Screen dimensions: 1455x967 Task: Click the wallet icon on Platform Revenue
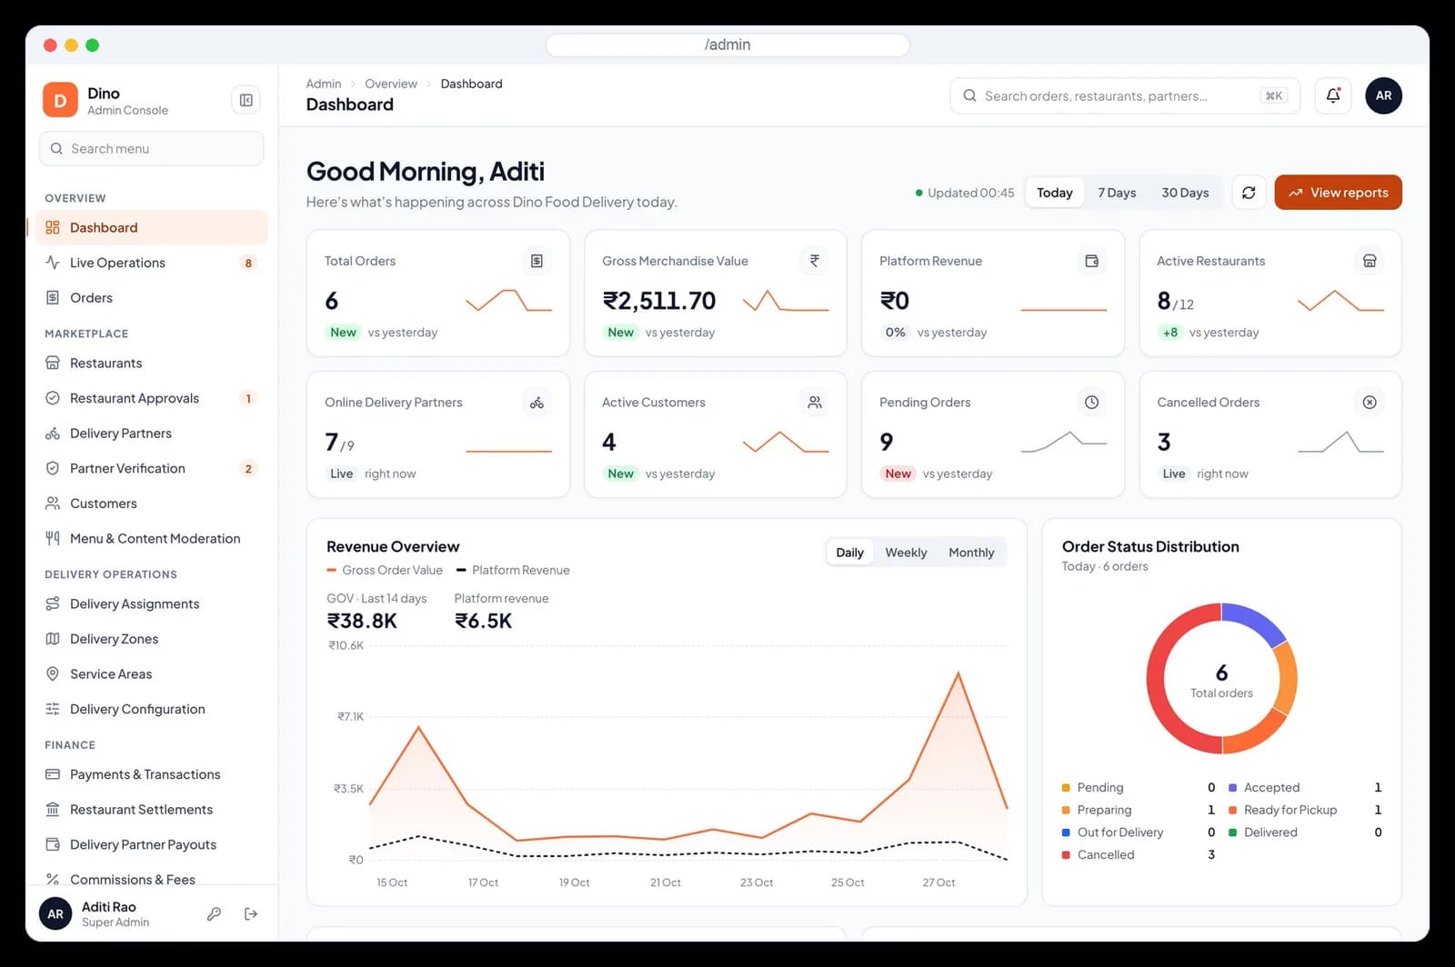(1092, 261)
